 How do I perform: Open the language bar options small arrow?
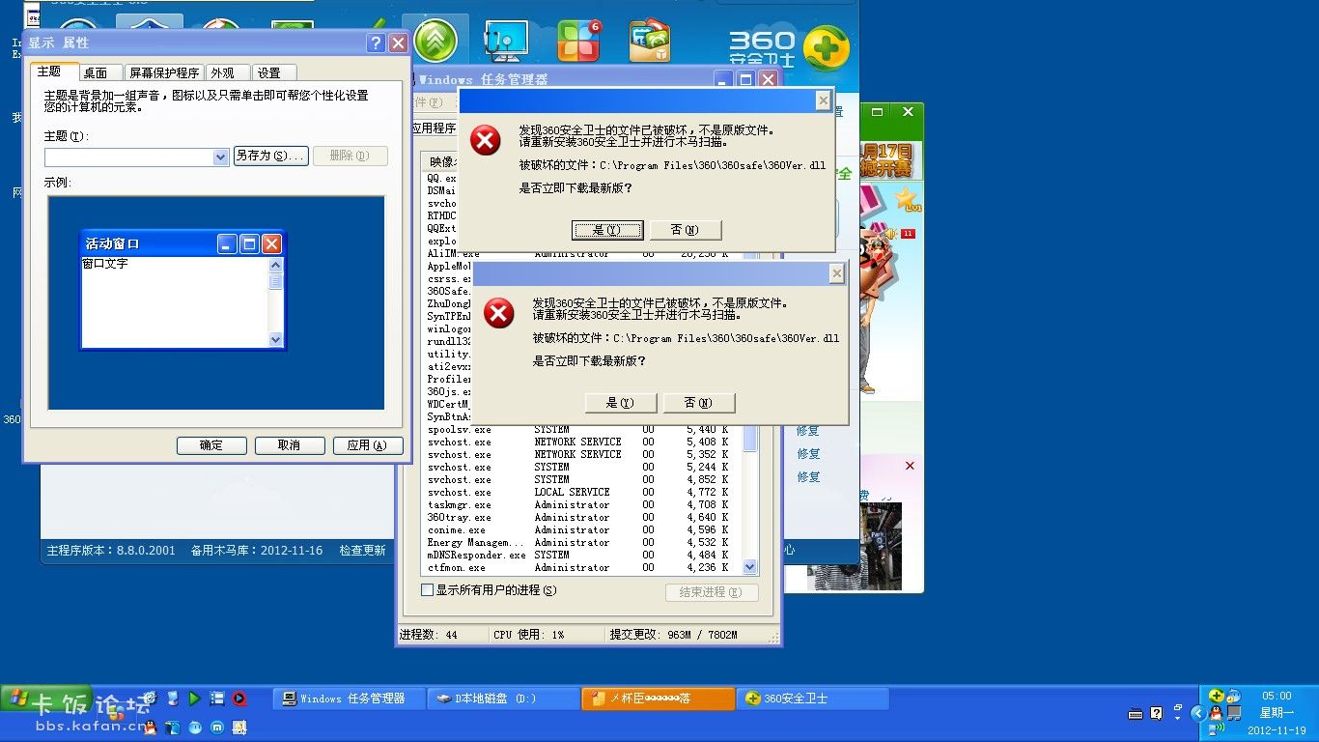point(1178,718)
